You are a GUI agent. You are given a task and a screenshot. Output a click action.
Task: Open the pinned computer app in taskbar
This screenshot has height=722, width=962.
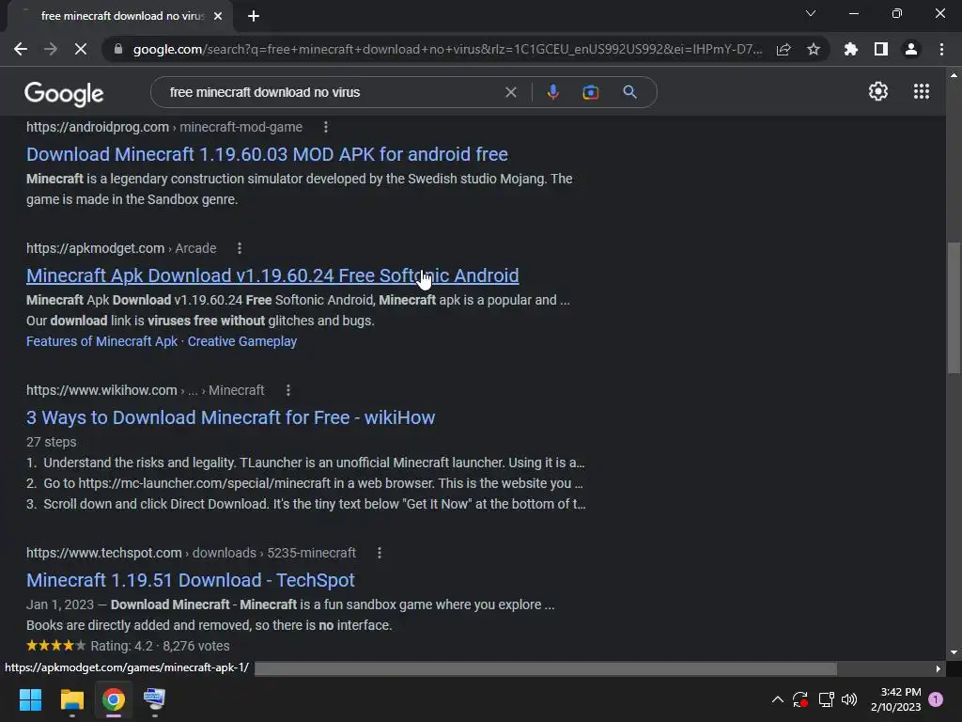(x=154, y=699)
